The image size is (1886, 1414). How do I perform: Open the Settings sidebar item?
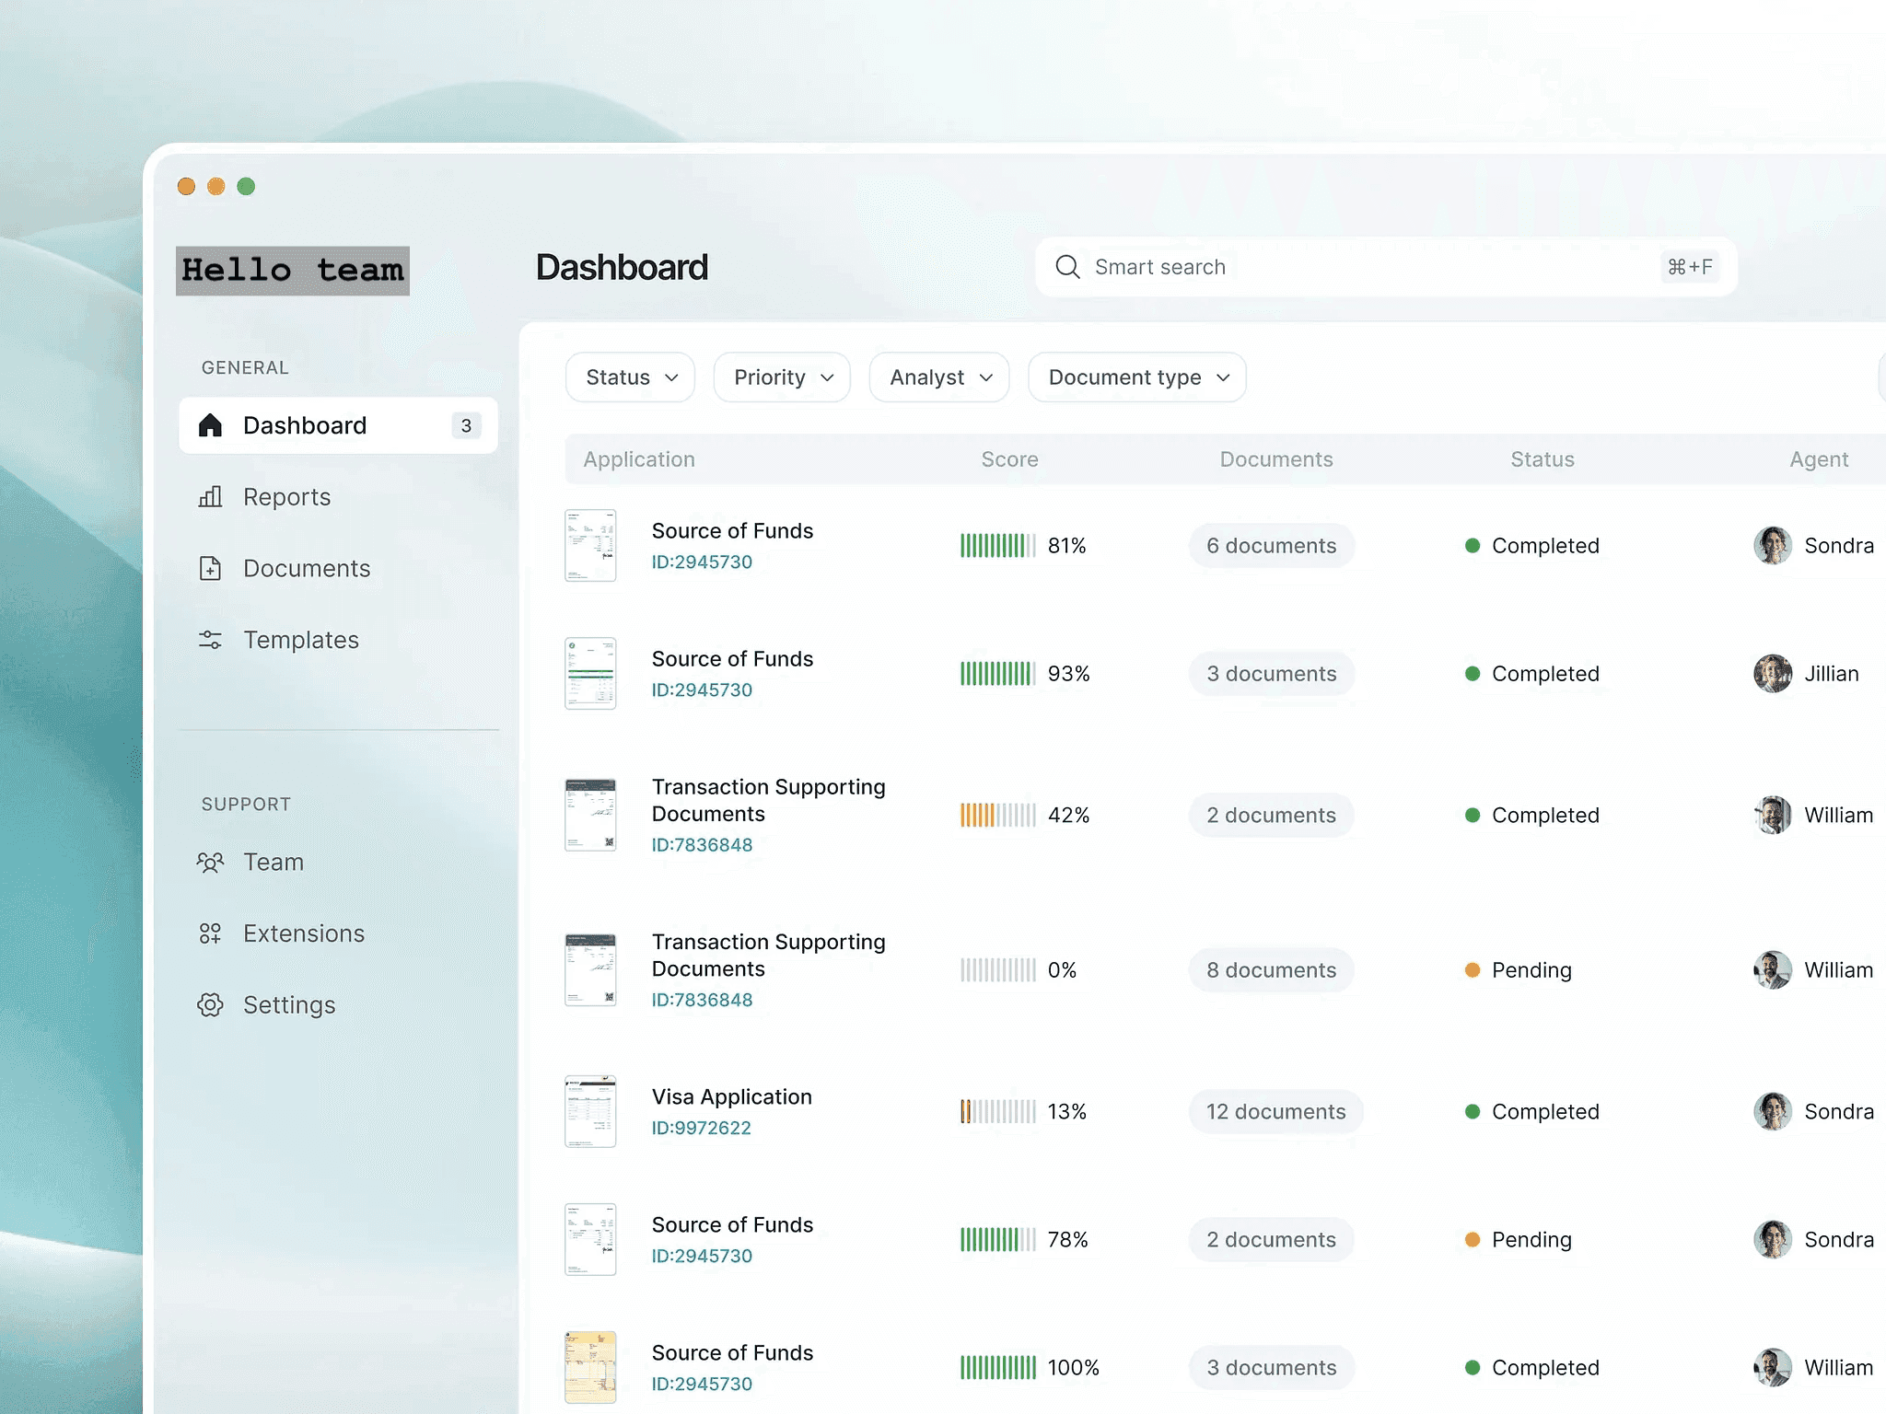point(288,1005)
